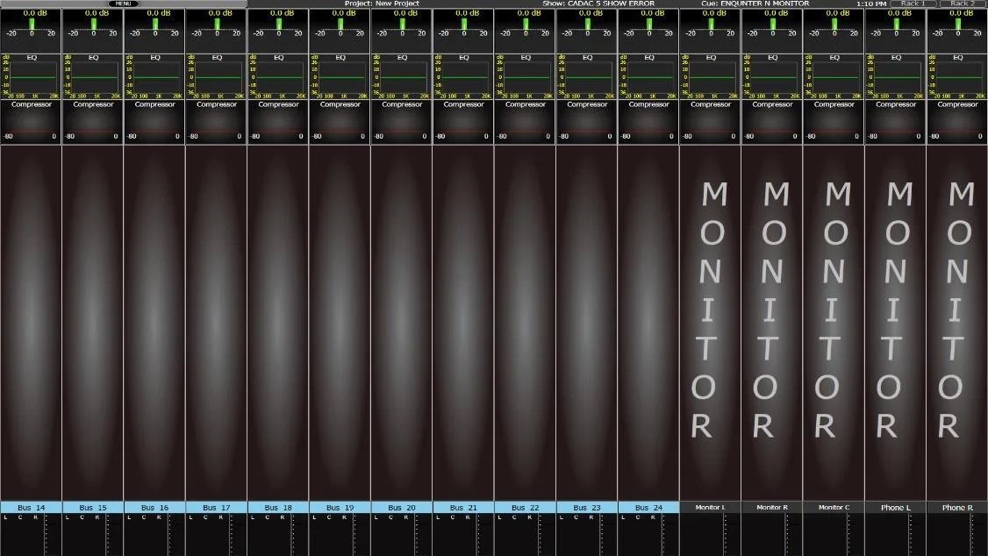
Task: Select the Bus 14 channel label
Action: point(31,507)
